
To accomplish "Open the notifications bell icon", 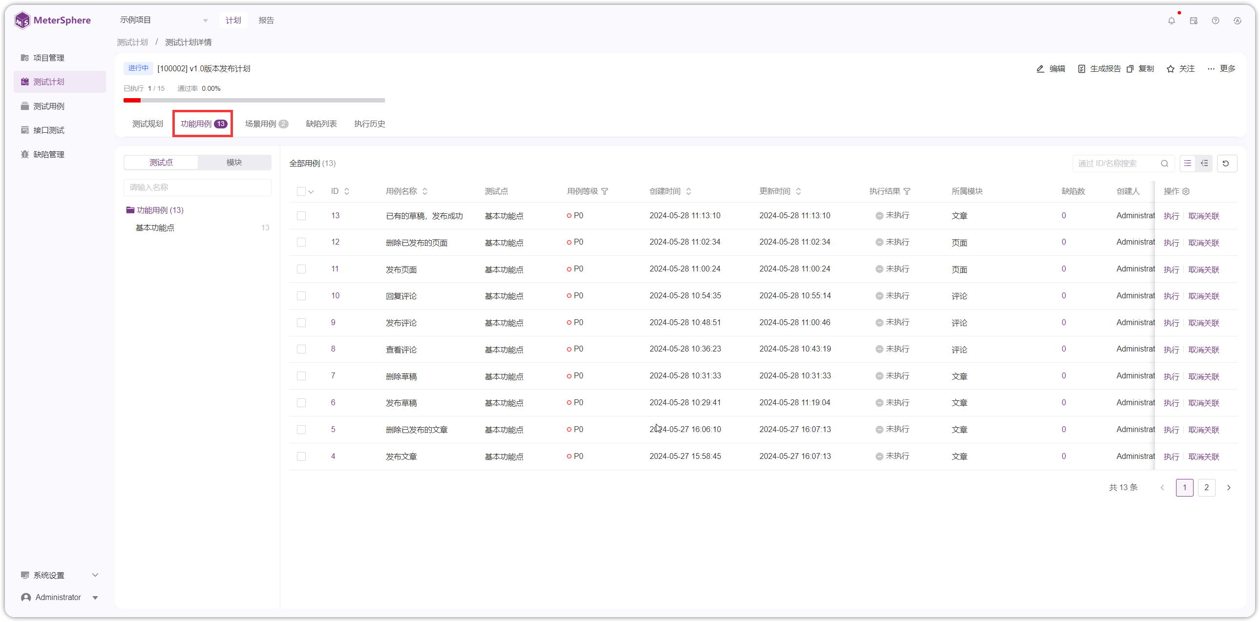I will coord(1171,21).
